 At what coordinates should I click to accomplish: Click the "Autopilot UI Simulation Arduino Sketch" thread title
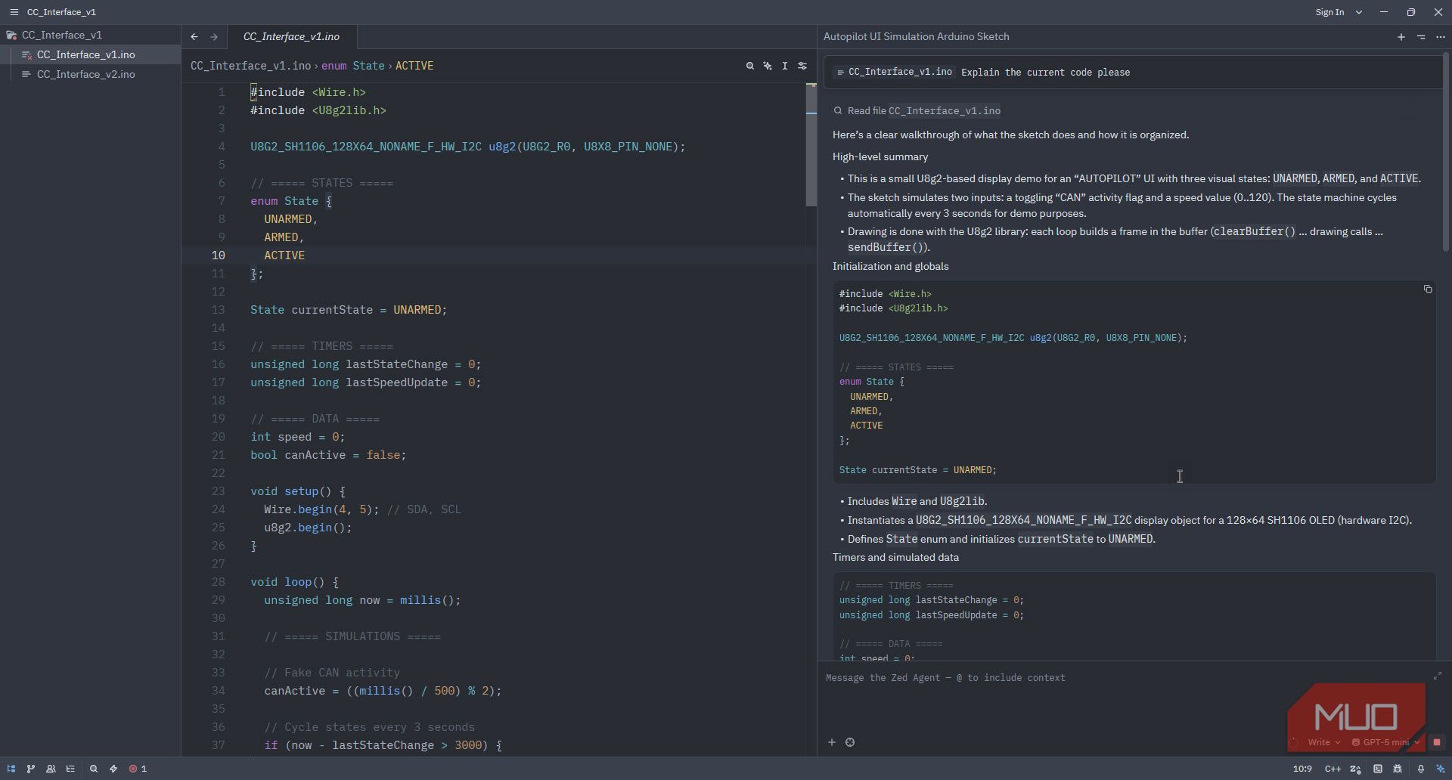(x=916, y=36)
